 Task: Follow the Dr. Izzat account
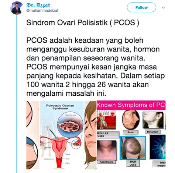coord(141,7)
